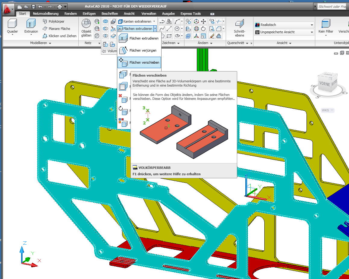This screenshot has width=349, height=279.
Task: Expand the Zeichnen panel
Action: pyautogui.click(x=171, y=43)
